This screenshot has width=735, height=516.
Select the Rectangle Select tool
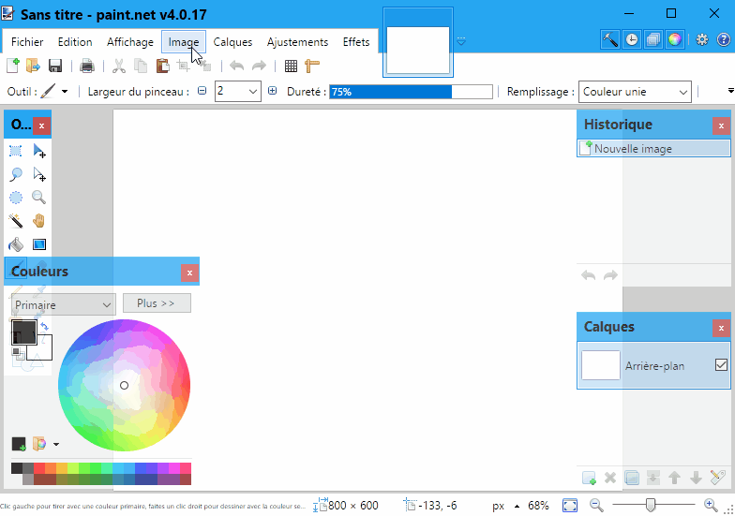click(15, 152)
